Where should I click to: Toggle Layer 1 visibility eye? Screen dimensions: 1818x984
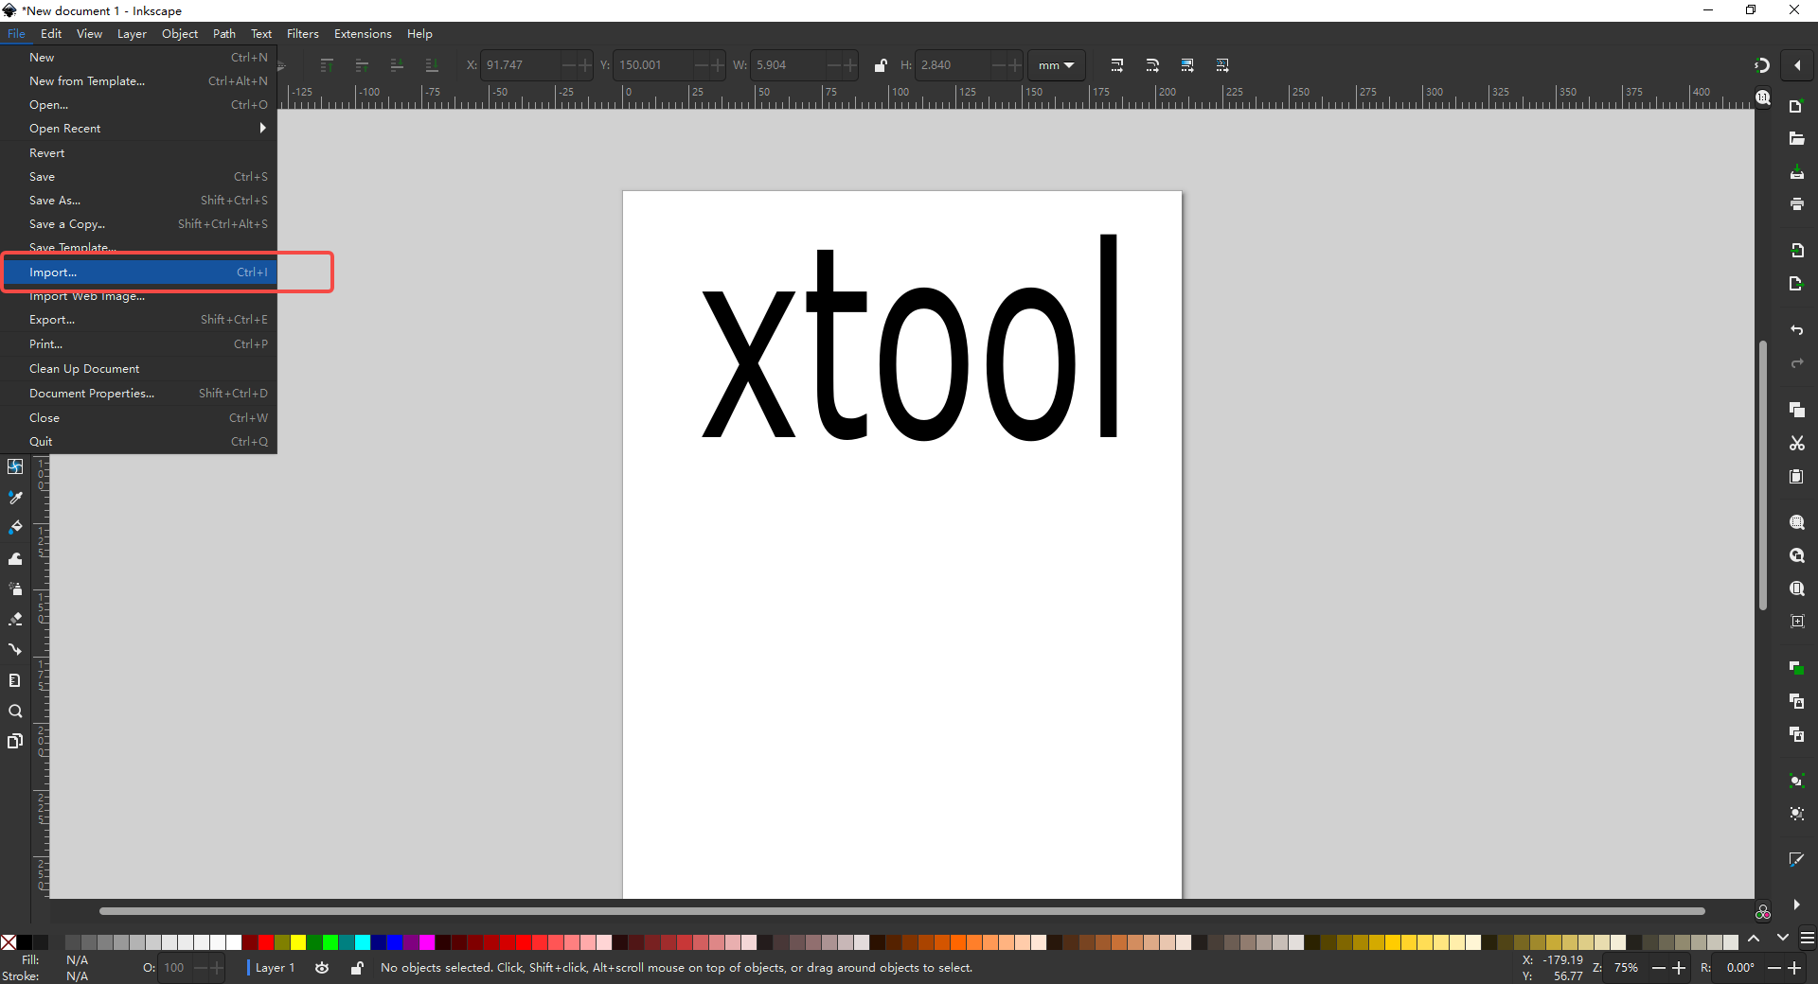[x=322, y=968]
